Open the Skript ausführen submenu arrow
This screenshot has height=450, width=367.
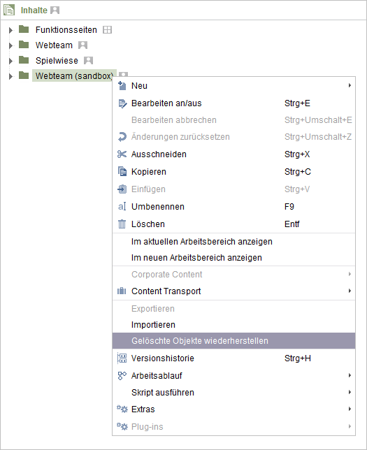pyautogui.click(x=350, y=392)
